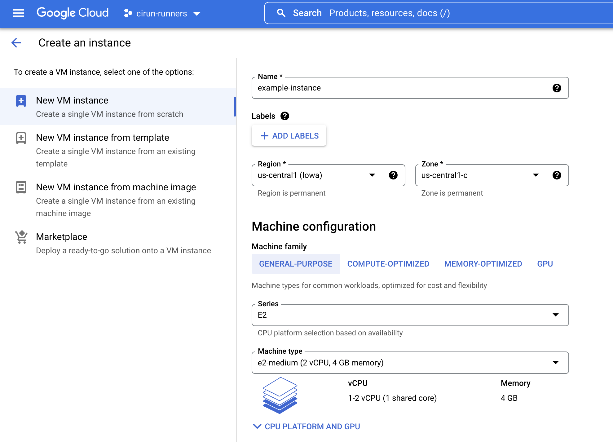This screenshot has height=442, width=613.
Task: Click the Name field help icon
Action: click(557, 88)
